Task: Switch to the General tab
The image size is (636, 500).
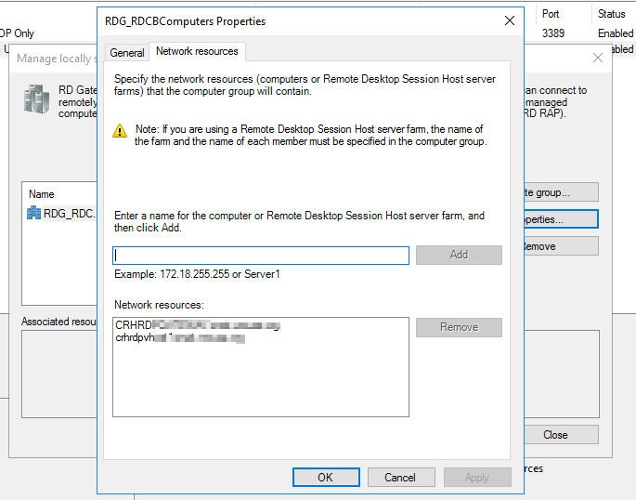Action: point(126,53)
